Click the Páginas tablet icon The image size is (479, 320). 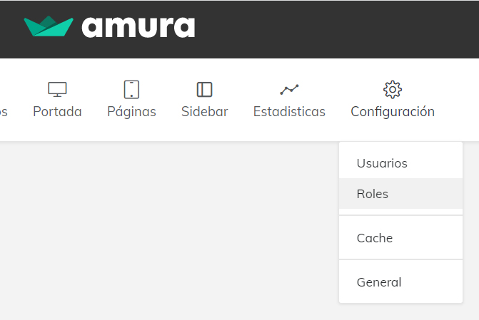point(131,89)
